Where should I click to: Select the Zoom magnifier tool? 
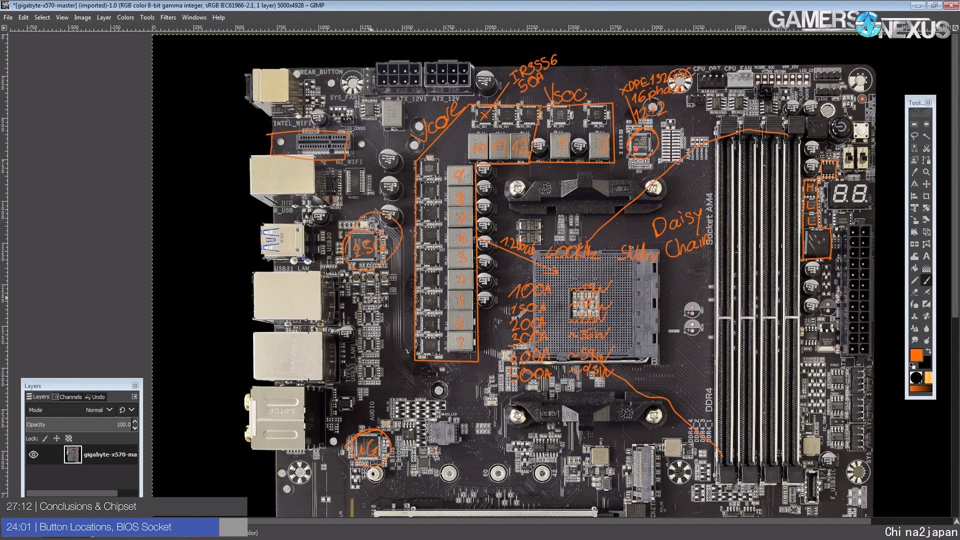[x=926, y=172]
